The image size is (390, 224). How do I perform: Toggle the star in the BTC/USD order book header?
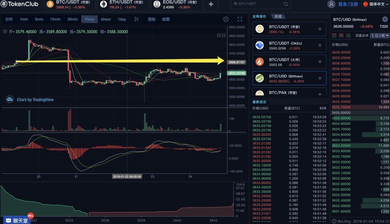[385, 19]
